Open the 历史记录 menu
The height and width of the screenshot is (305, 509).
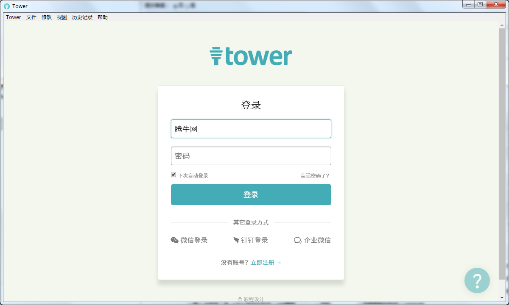pyautogui.click(x=82, y=17)
